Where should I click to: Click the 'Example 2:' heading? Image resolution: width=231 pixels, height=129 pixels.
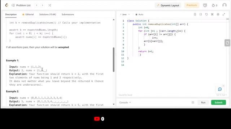coord(13,91)
